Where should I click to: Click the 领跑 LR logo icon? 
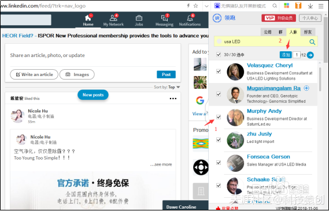tap(217, 18)
